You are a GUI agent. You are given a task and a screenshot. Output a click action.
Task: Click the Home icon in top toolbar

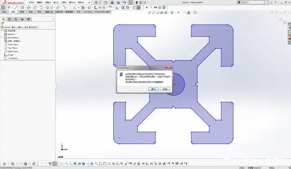click(96, 3)
